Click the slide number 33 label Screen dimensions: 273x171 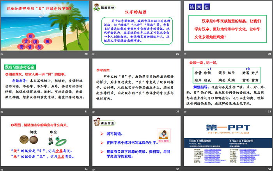tap(269, 112)
